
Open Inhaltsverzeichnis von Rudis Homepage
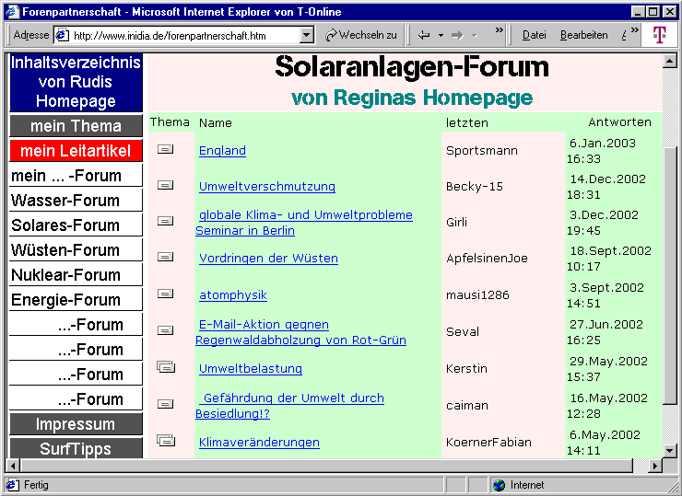point(76,82)
